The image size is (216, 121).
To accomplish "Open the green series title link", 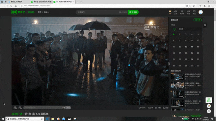I will pos(17,114).
